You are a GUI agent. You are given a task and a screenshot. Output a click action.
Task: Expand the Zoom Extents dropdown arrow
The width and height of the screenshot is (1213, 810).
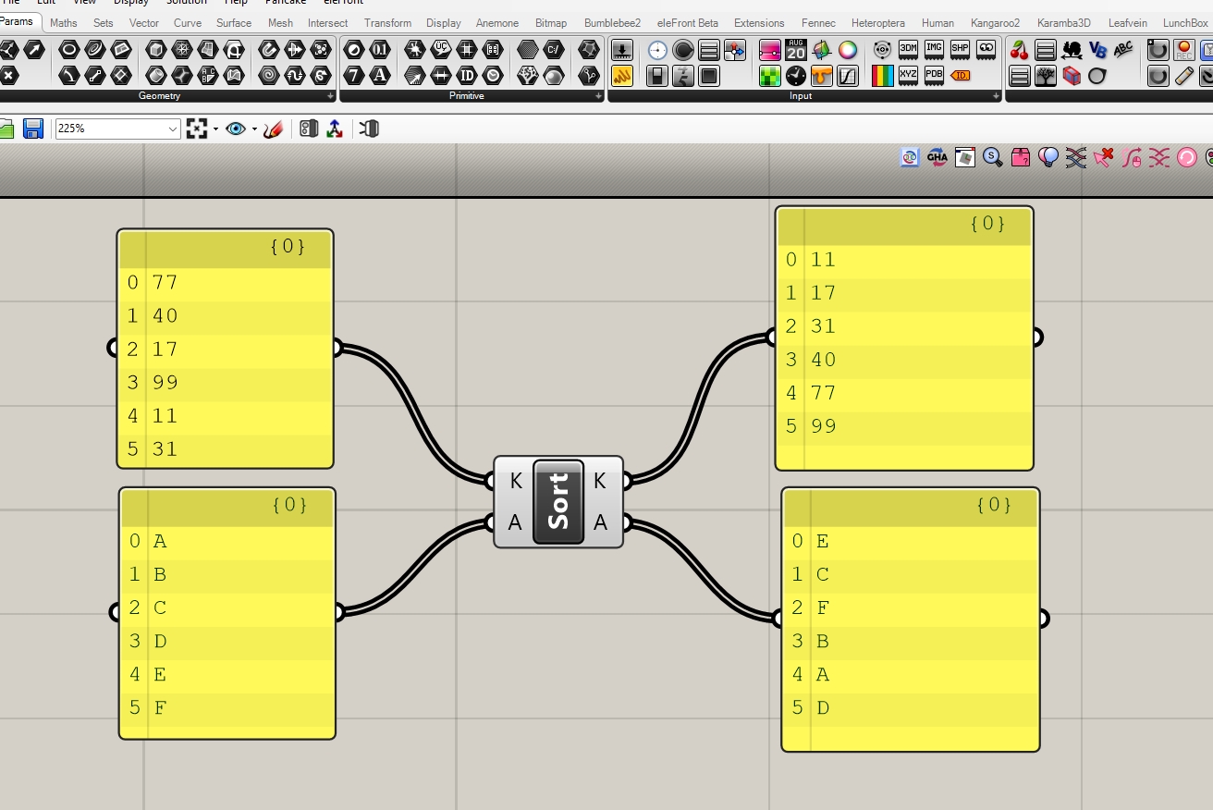tap(215, 129)
